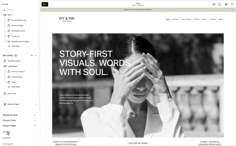Dismiss the Buy Template announcement bar
Image resolution: width=236 pixels, height=146 pixels.
click(233, 10)
